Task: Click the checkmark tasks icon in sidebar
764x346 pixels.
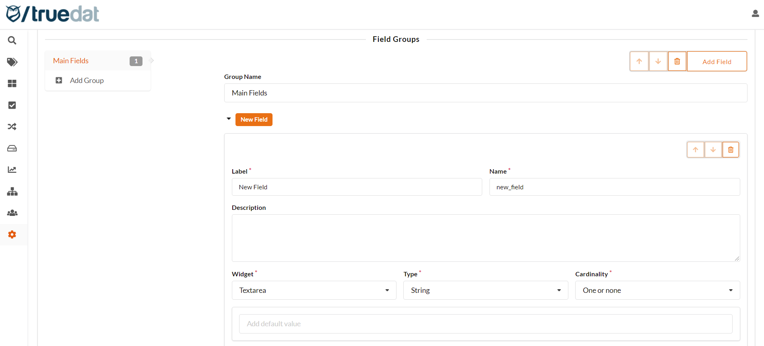Action: pos(12,105)
